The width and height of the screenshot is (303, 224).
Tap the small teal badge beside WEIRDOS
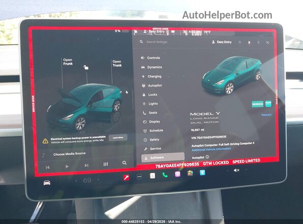(x=268, y=104)
